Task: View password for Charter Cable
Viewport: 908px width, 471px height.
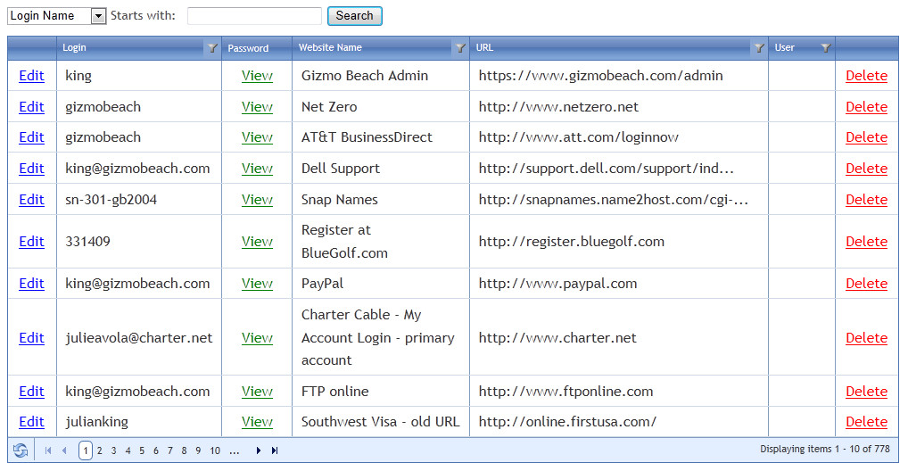Action: (x=257, y=338)
